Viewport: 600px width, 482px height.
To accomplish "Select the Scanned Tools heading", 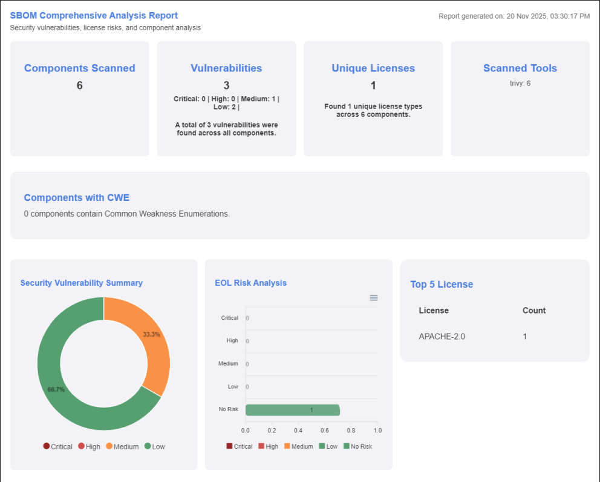I will 520,68.
